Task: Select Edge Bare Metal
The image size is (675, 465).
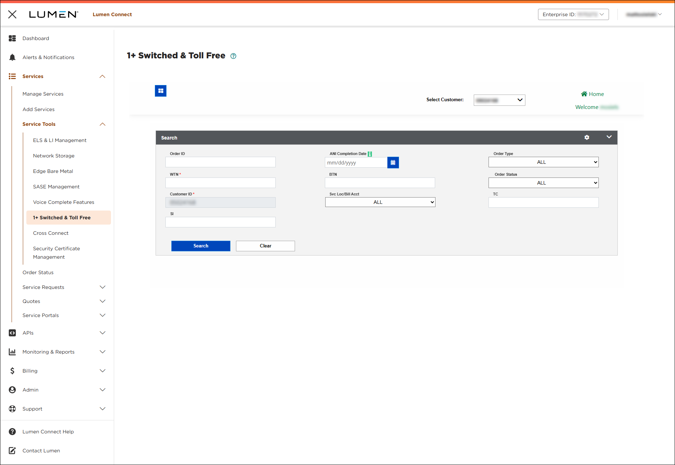Action: 53,171
